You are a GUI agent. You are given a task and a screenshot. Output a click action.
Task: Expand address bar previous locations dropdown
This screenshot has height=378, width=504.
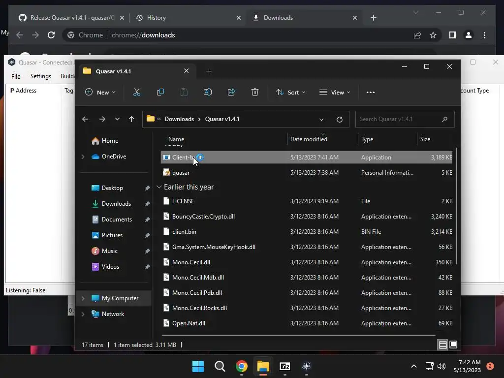pyautogui.click(x=321, y=119)
